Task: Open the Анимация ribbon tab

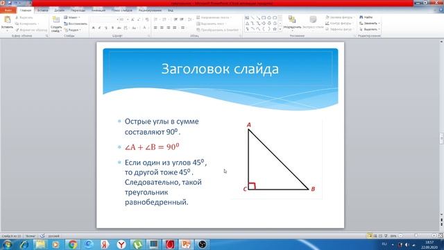Action: click(x=99, y=10)
